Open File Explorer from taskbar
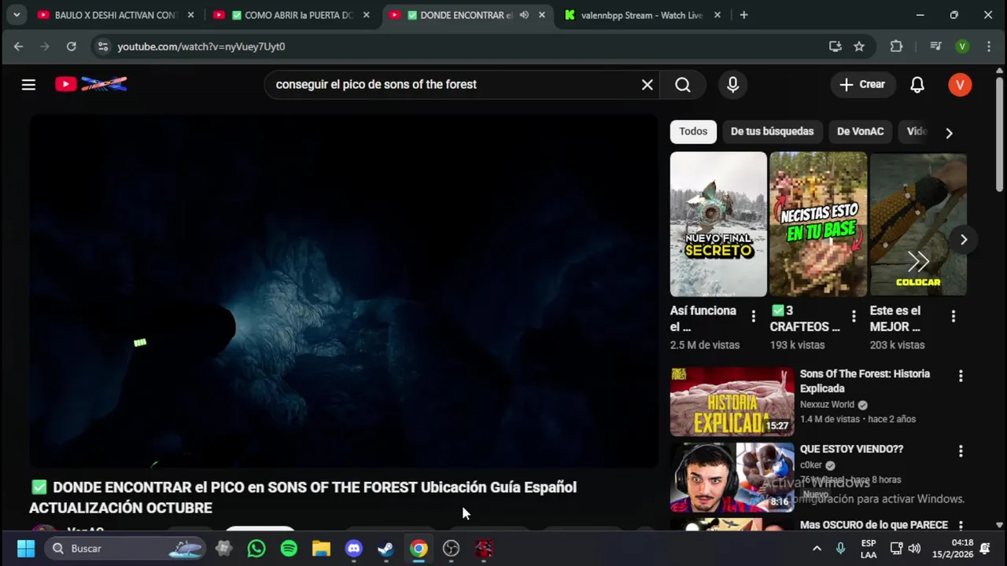1007x566 pixels. click(321, 549)
